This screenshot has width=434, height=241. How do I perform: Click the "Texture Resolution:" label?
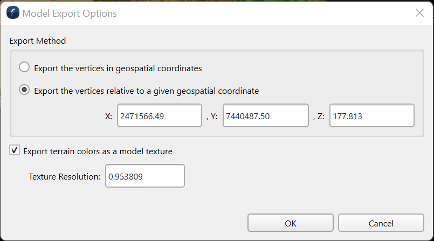[x=65, y=177]
